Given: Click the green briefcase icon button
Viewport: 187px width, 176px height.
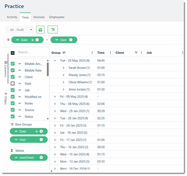Looking at the screenshot, I should coord(40,30).
